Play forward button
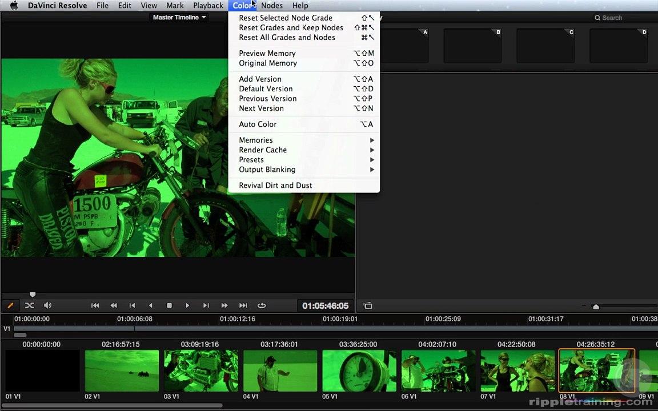This screenshot has width=658, height=411. (187, 305)
